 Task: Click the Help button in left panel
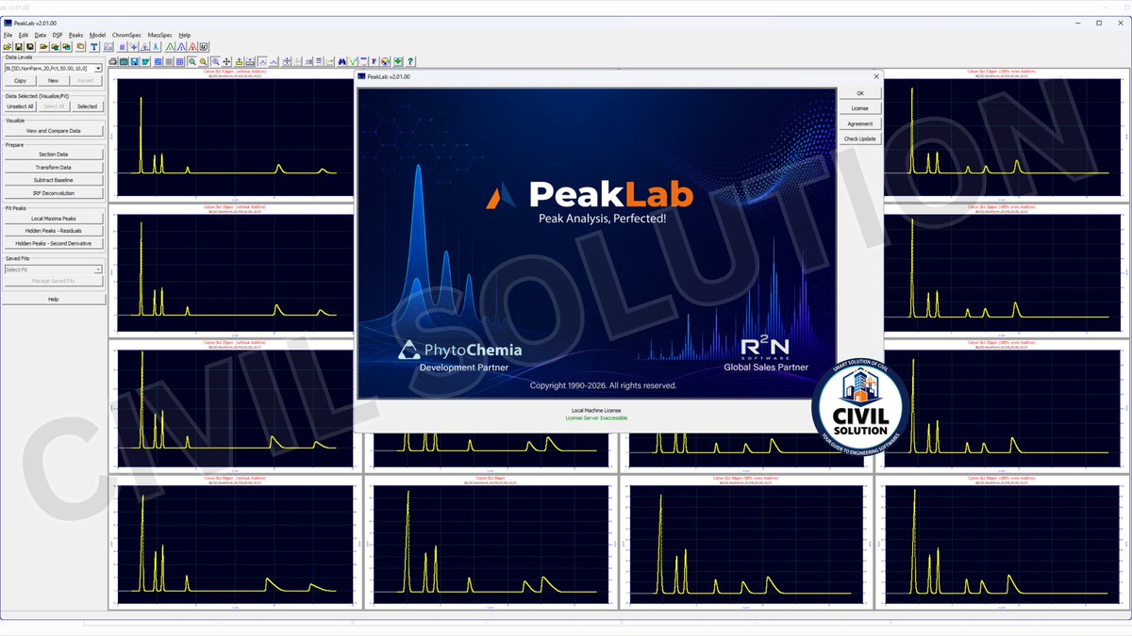[x=53, y=299]
